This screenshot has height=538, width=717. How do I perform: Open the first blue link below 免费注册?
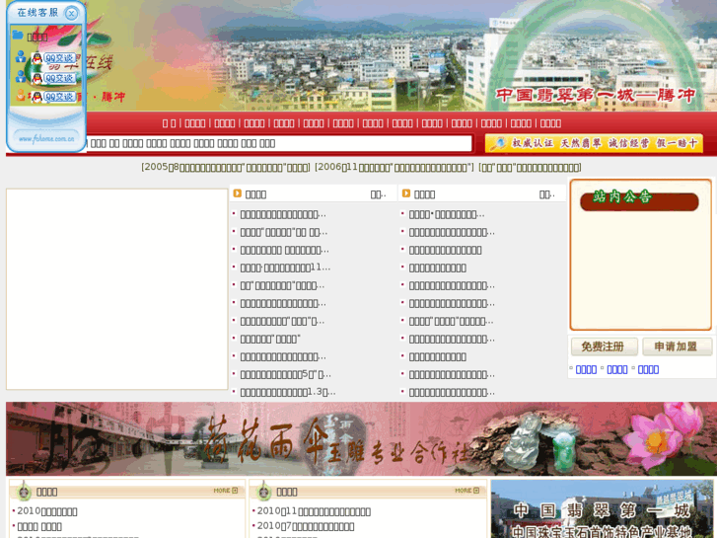pyautogui.click(x=586, y=369)
